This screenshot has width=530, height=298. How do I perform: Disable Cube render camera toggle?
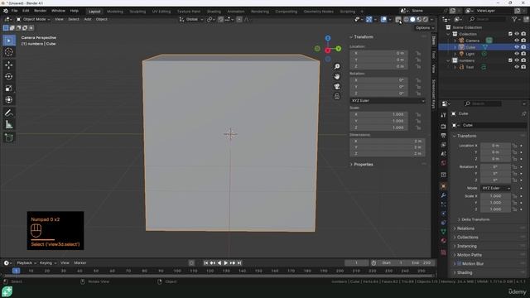pos(523,47)
